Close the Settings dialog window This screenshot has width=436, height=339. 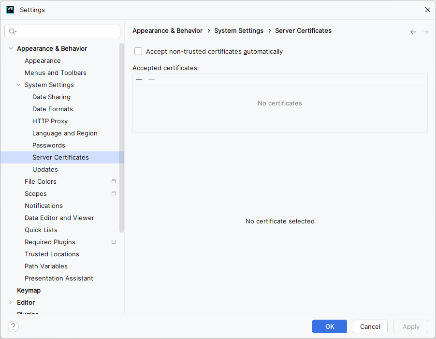pos(428,10)
